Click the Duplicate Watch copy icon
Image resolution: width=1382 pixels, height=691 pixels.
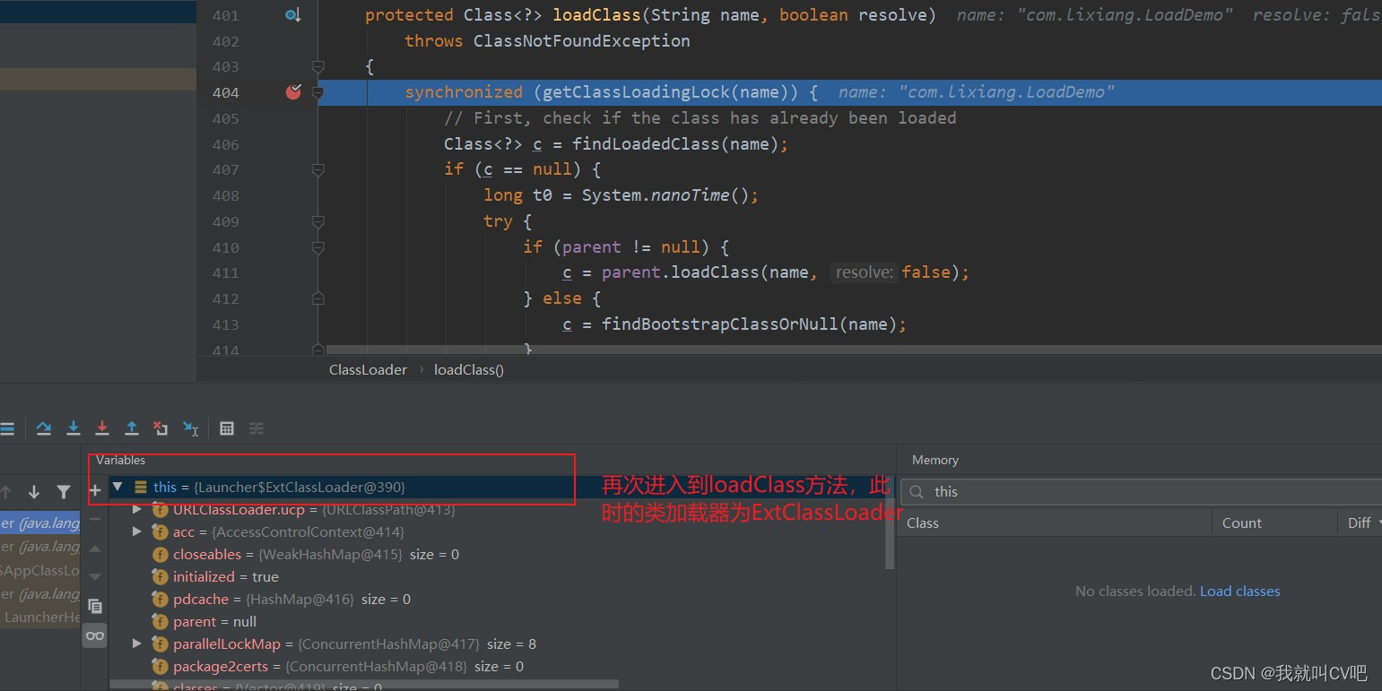coord(95,606)
